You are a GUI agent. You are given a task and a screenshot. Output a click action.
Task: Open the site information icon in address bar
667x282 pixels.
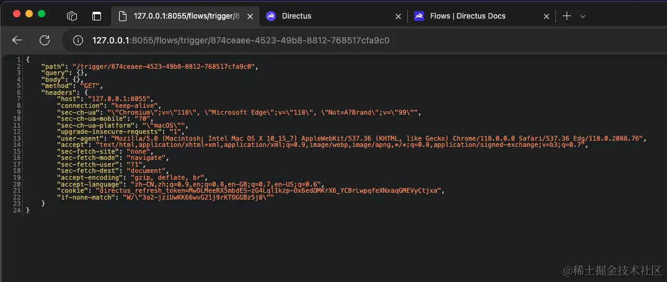point(78,40)
